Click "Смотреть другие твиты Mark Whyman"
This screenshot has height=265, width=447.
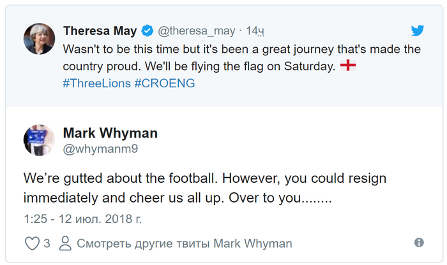pos(184,243)
